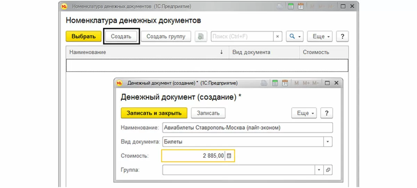This screenshot has height=188, width=417.
Task: Open calculator in main window title bar
Action: 291,6
